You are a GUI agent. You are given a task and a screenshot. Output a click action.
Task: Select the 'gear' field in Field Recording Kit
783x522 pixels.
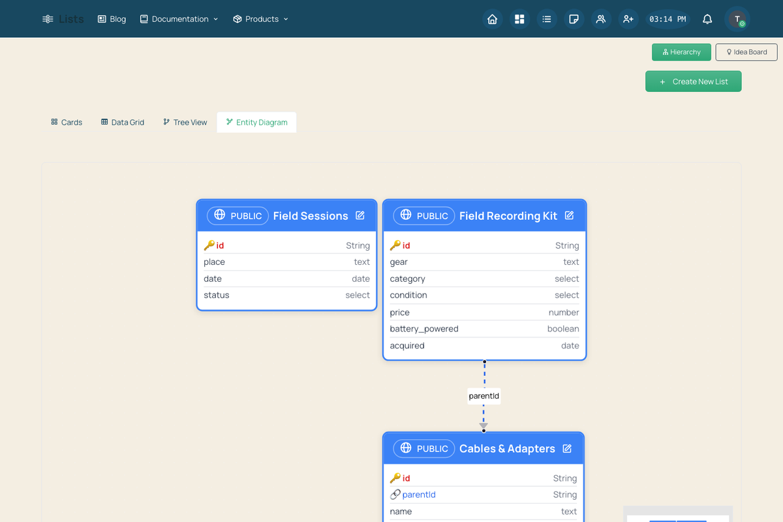coord(484,262)
